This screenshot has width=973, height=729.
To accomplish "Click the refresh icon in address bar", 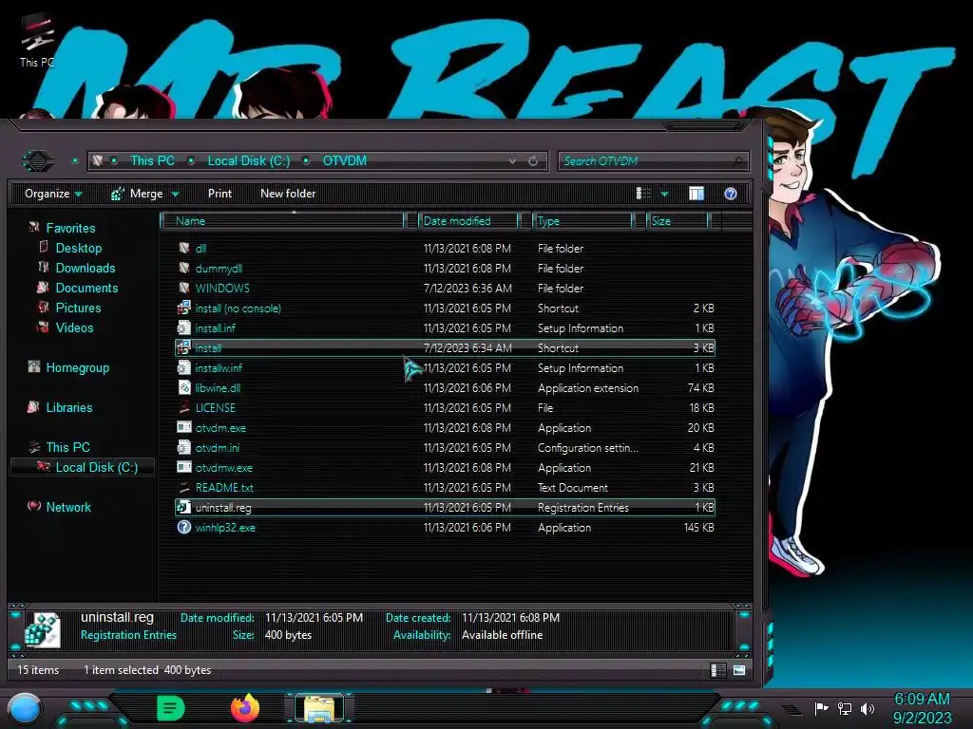I will [x=533, y=161].
